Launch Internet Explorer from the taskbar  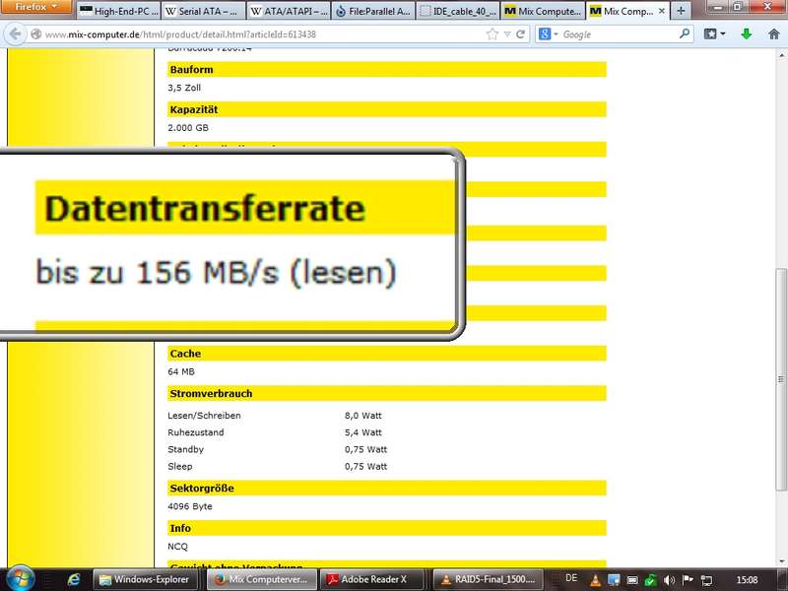[x=74, y=579]
